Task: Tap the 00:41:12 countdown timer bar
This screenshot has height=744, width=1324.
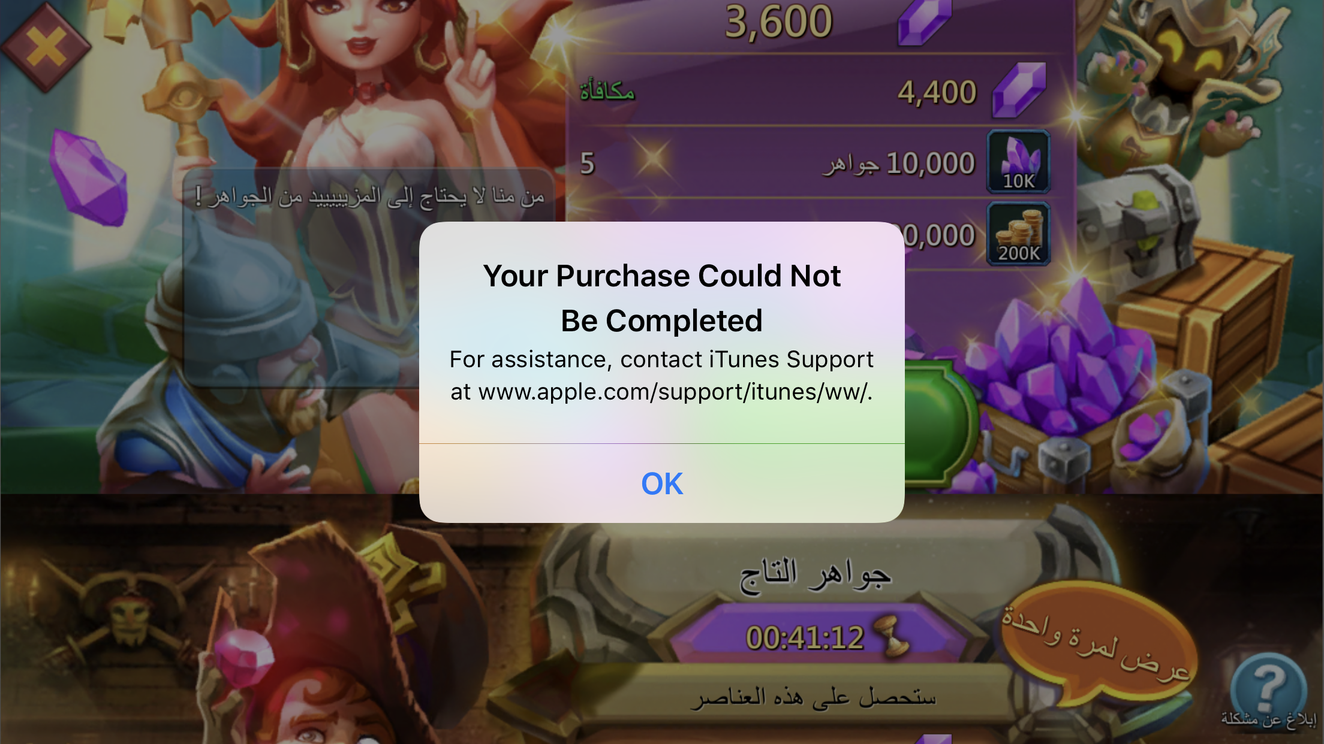Action: point(819,637)
